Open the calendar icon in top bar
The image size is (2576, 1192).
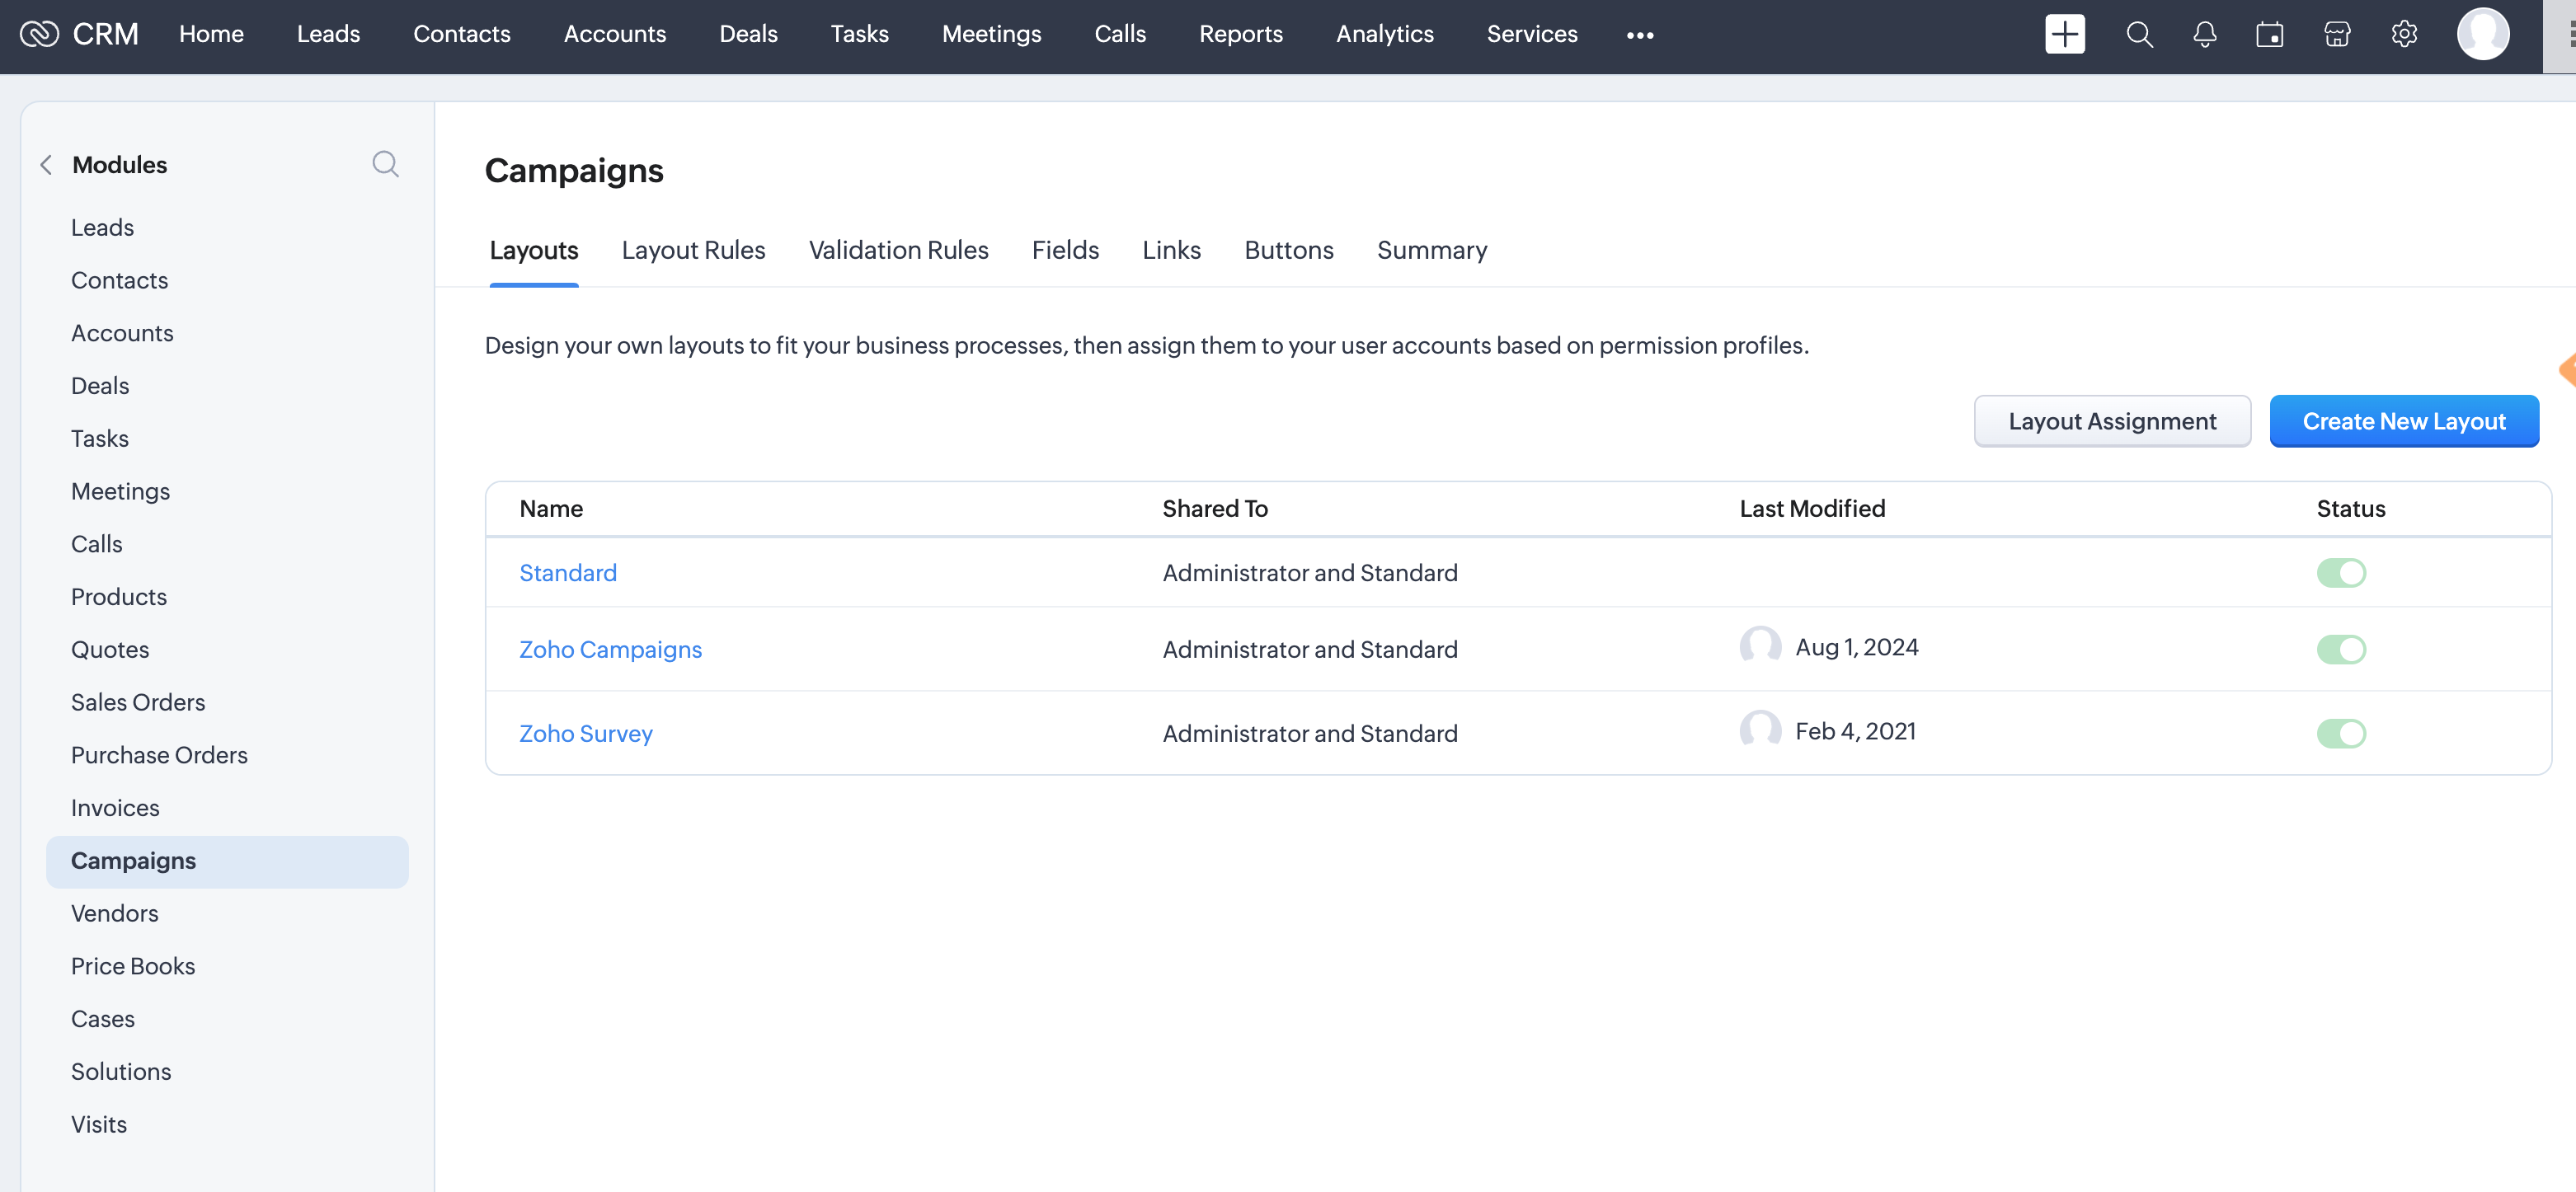(2270, 34)
